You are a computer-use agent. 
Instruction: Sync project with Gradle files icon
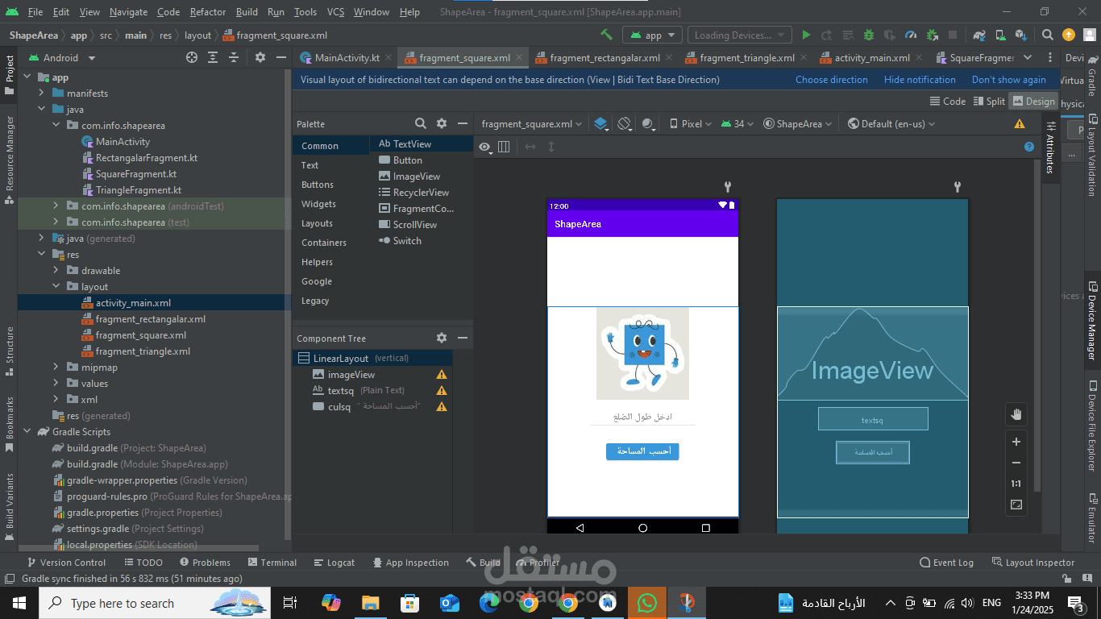tap(979, 35)
